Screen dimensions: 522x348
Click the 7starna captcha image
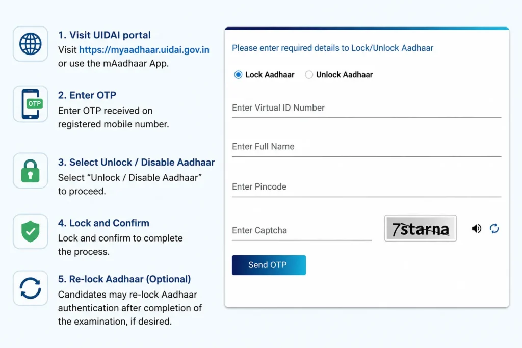(x=421, y=228)
